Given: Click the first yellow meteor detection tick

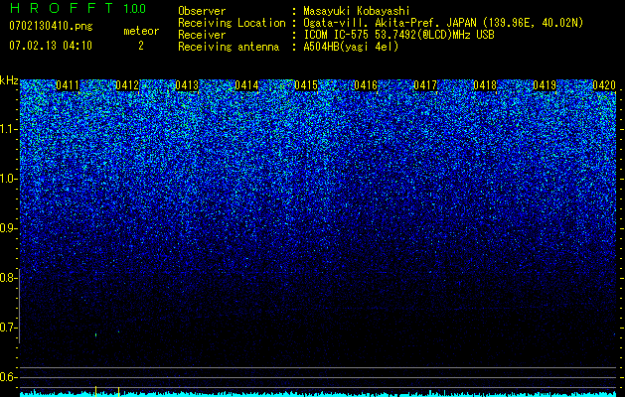Looking at the screenshot, I should click(95, 391).
